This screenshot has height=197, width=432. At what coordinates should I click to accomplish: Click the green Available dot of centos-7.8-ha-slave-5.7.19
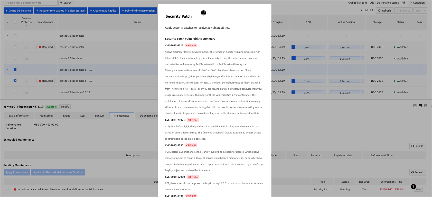(395, 92)
